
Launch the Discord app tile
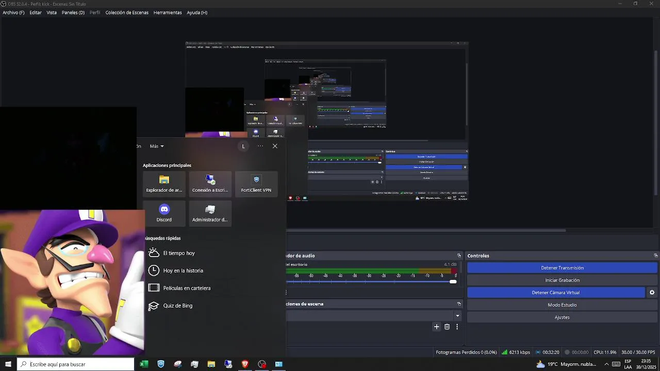pyautogui.click(x=164, y=213)
